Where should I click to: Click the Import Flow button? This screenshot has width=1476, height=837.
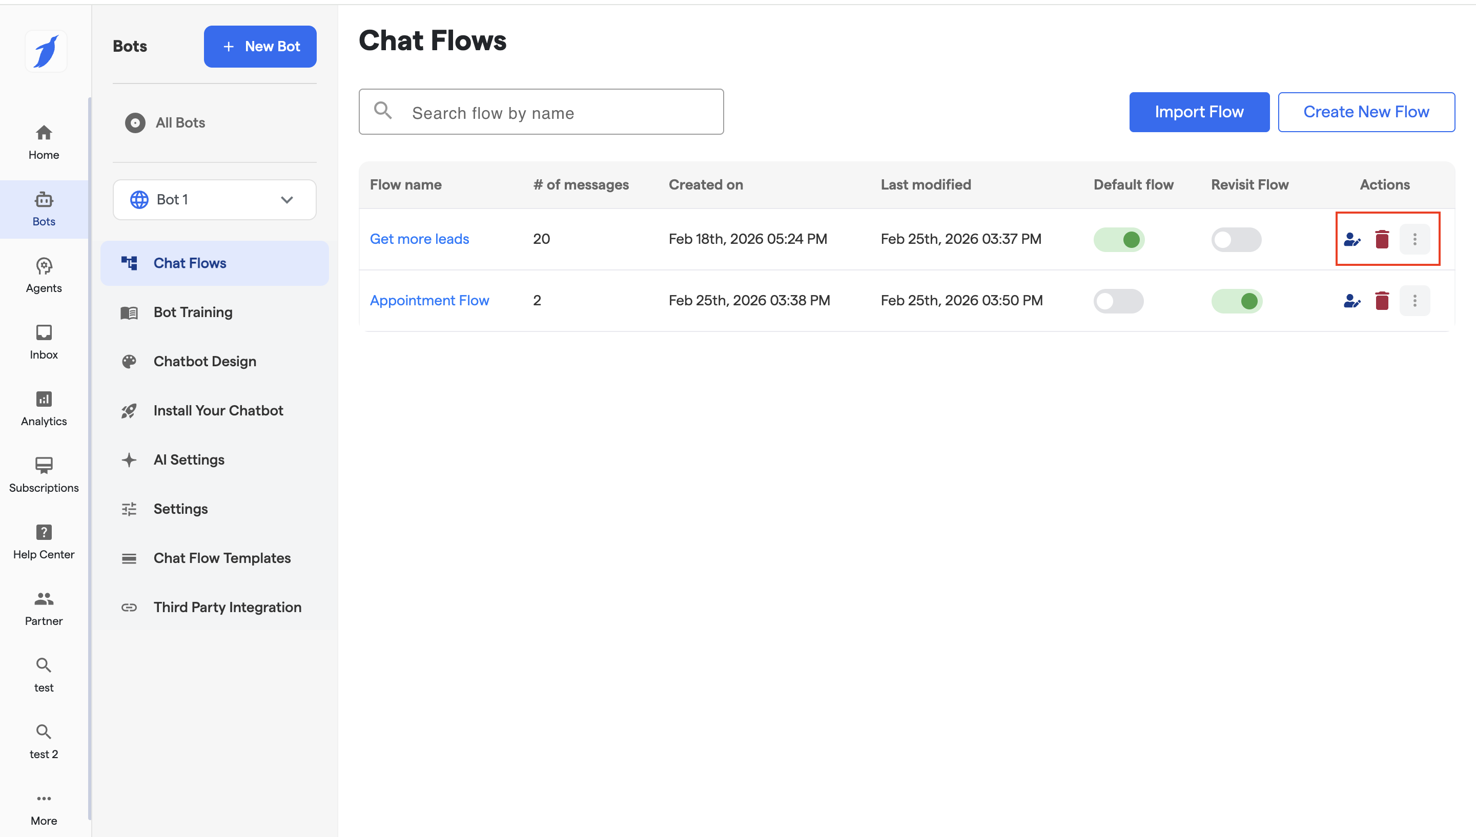tap(1199, 112)
